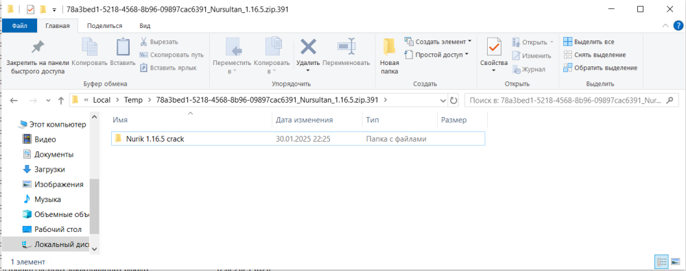Open Переместить в dropdown

coord(233,56)
